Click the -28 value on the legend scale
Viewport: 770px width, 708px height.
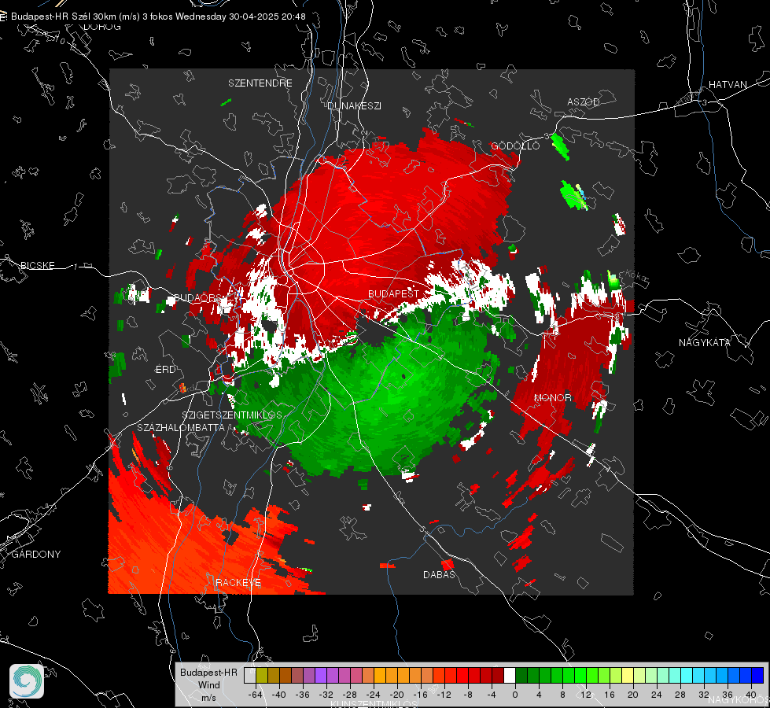point(350,695)
